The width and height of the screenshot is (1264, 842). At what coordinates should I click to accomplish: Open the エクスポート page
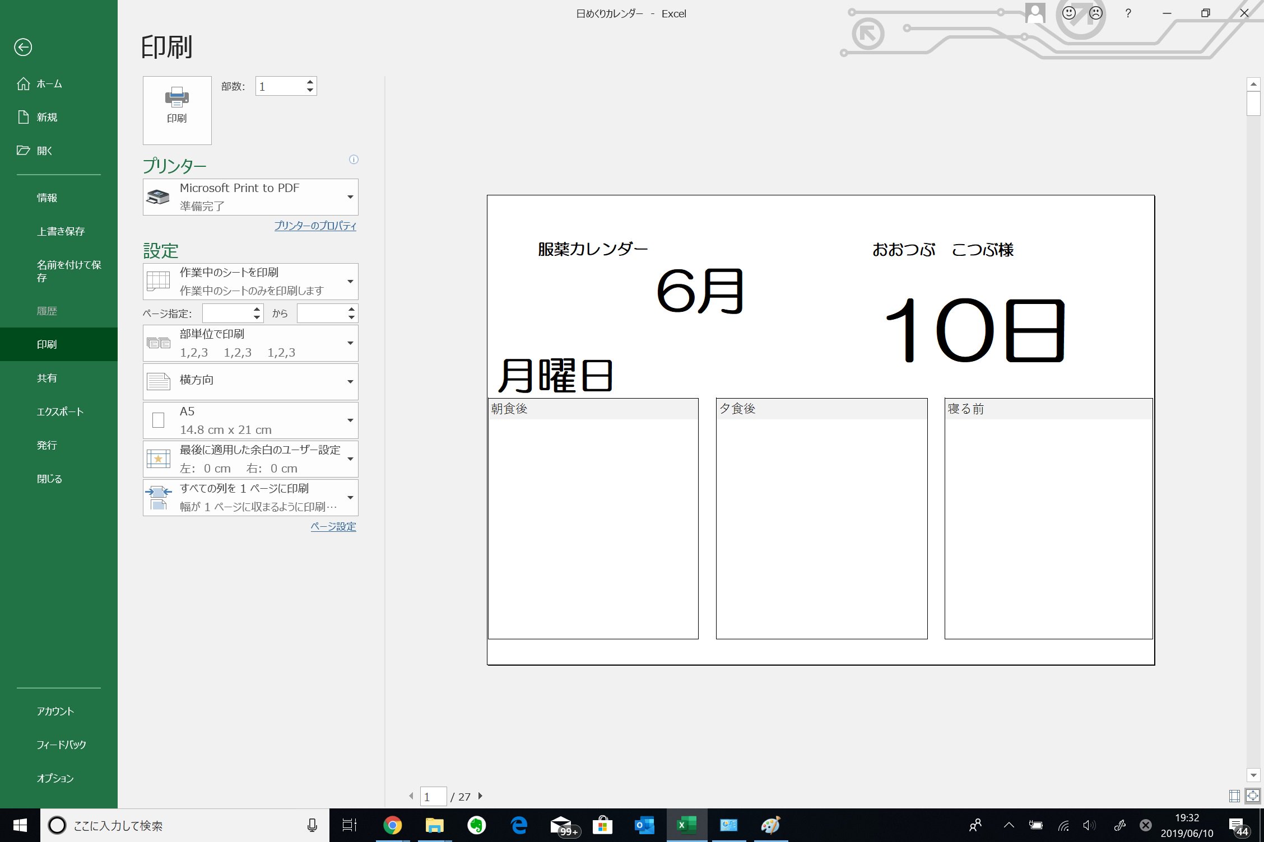click(x=59, y=411)
